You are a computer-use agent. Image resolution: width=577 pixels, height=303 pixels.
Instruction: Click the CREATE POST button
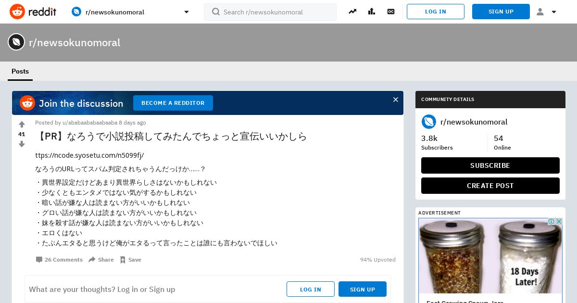point(490,186)
